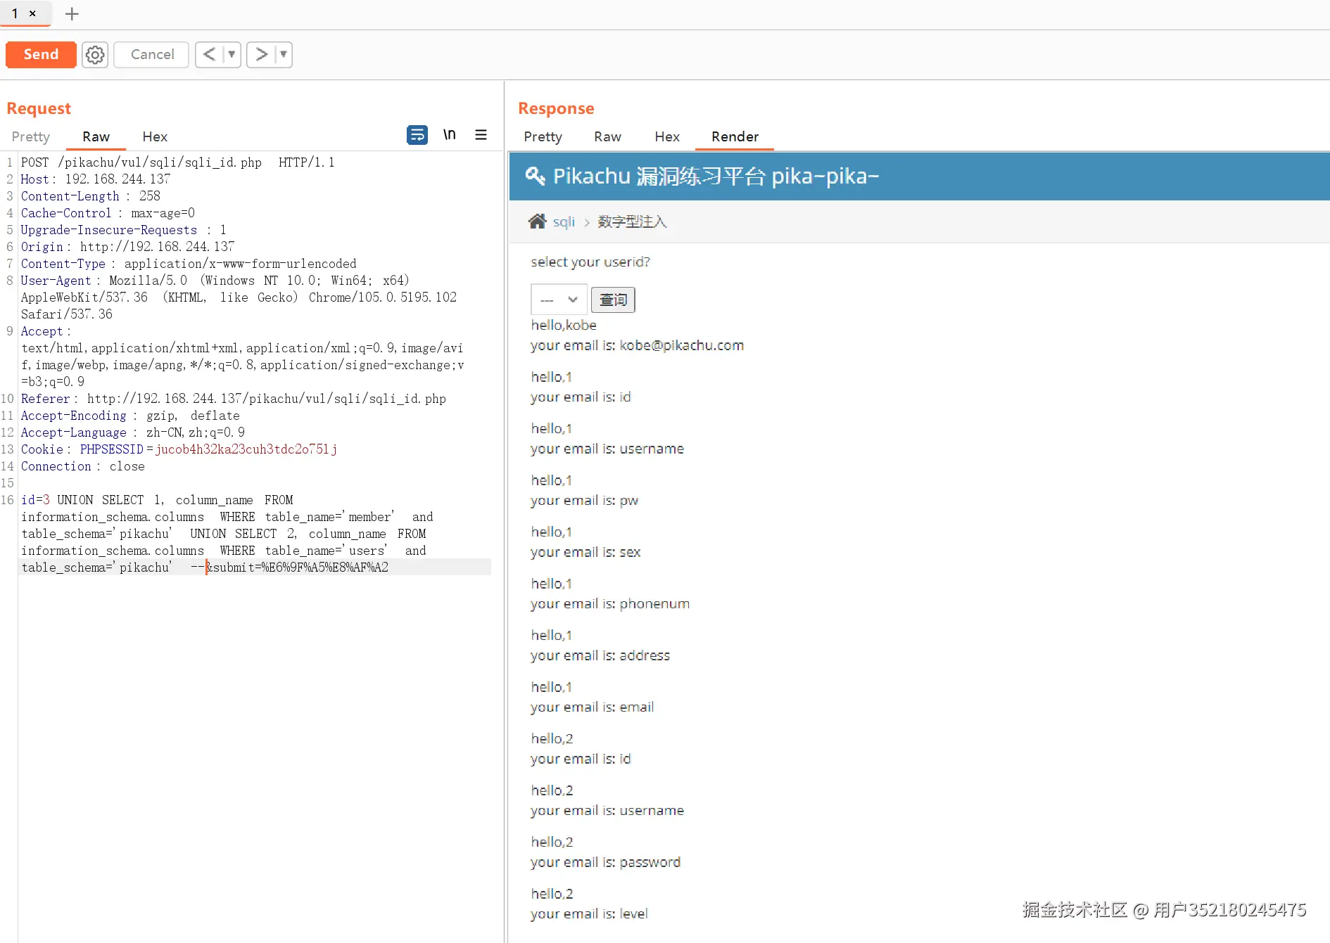Viewport: 1330px width, 943px height.
Task: Open the userid select dropdown
Action: (559, 300)
